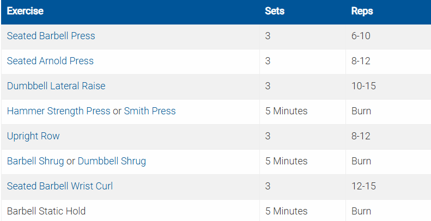The width and height of the screenshot is (431, 221).
Task: Select the Barbell Static Hold text
Action: (x=46, y=211)
